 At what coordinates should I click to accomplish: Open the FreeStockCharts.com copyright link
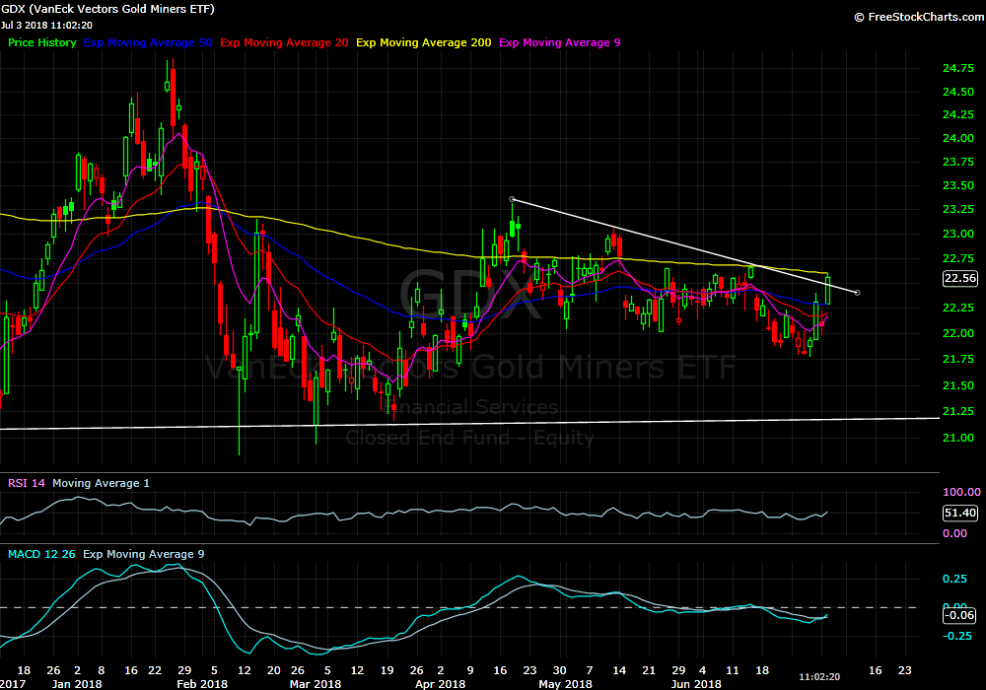click(916, 17)
